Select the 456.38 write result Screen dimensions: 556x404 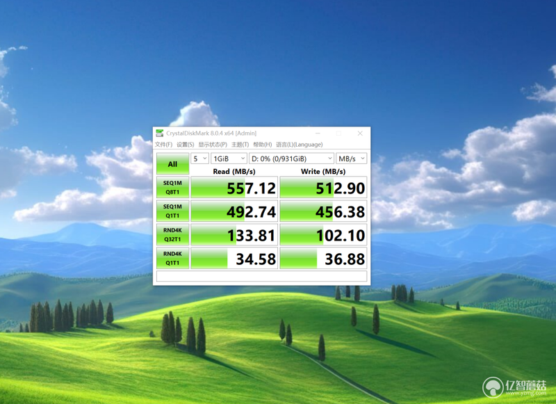[x=323, y=211]
